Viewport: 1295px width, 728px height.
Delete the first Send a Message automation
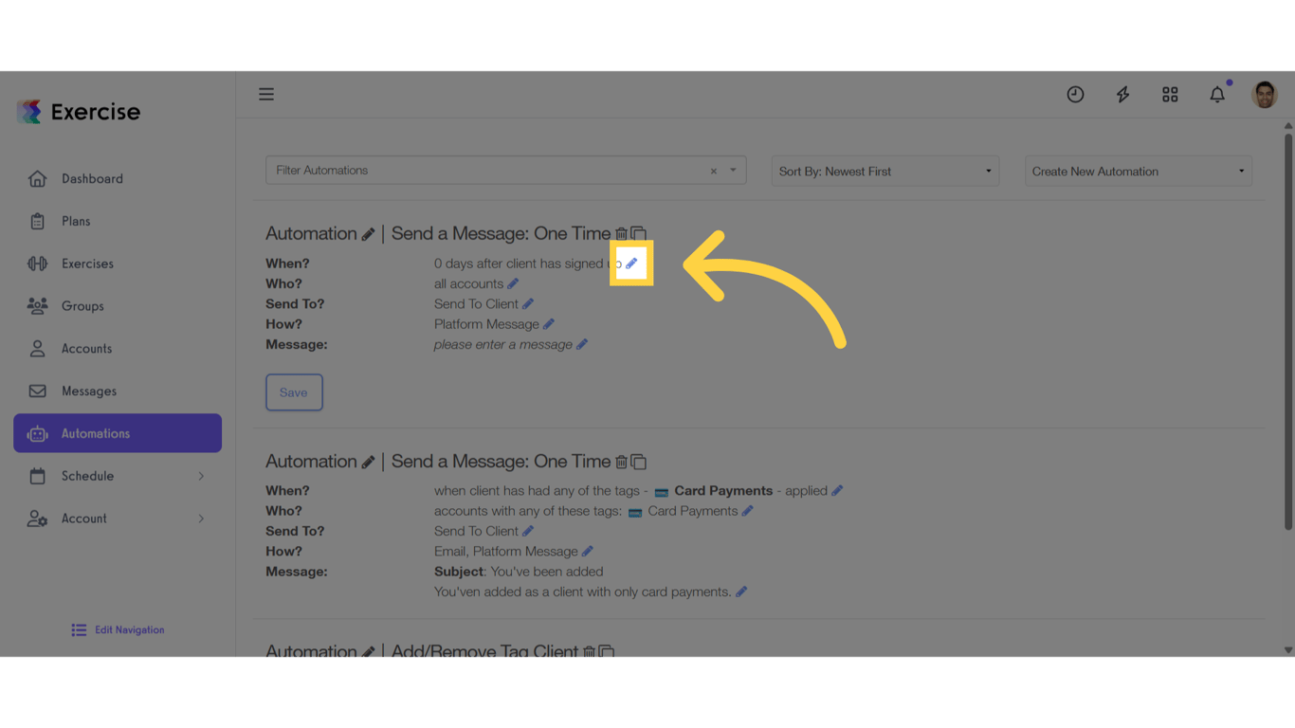click(x=622, y=232)
